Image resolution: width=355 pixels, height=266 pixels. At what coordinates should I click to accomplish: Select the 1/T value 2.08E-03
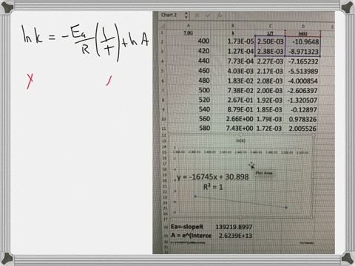pyautogui.click(x=270, y=81)
